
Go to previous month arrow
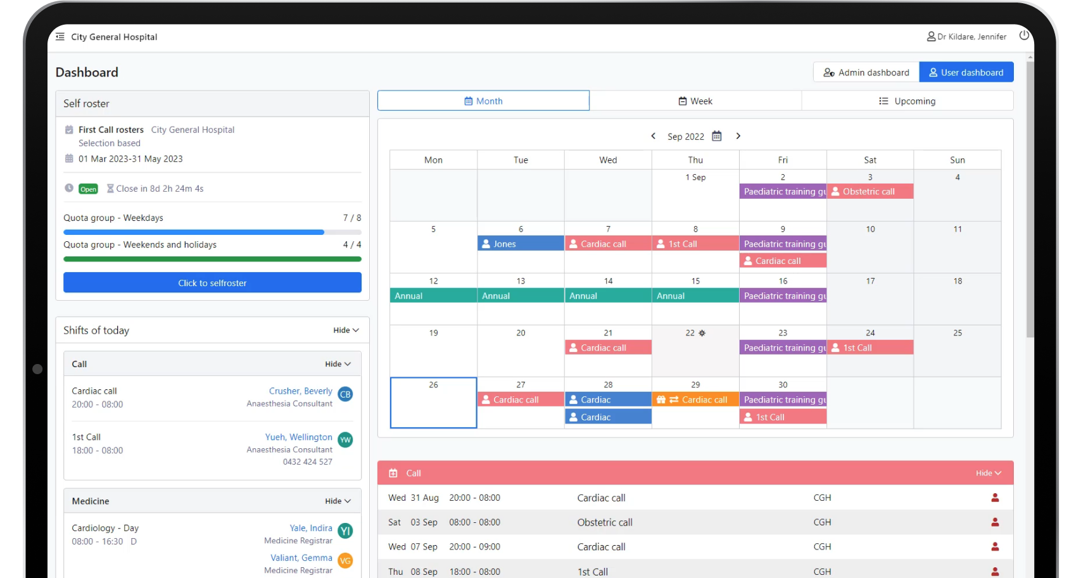(654, 136)
